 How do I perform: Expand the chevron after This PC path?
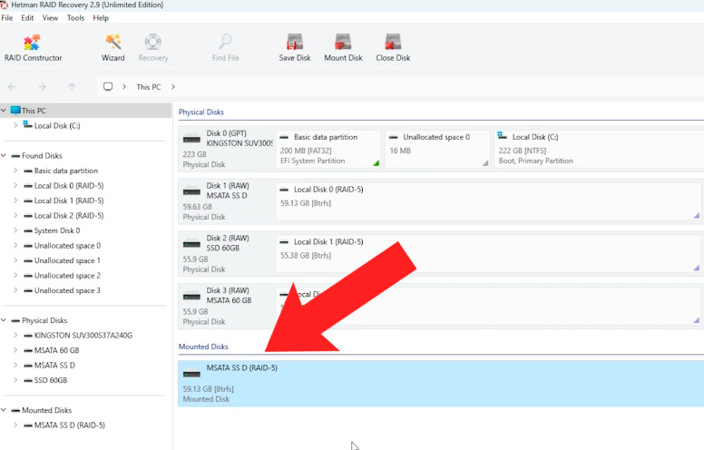[x=173, y=87]
